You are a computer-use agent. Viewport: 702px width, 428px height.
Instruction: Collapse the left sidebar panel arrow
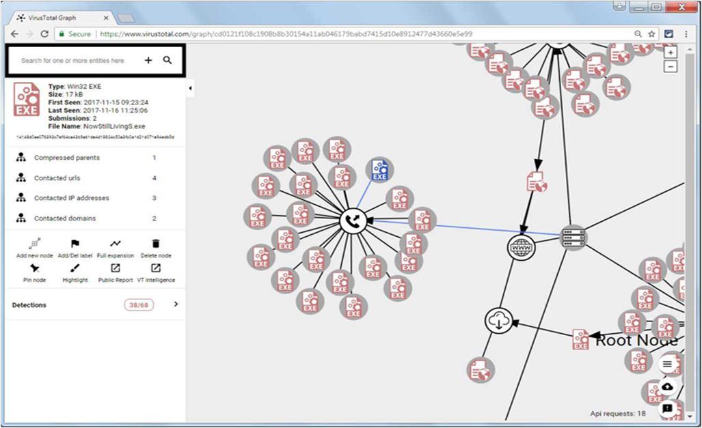pos(190,88)
